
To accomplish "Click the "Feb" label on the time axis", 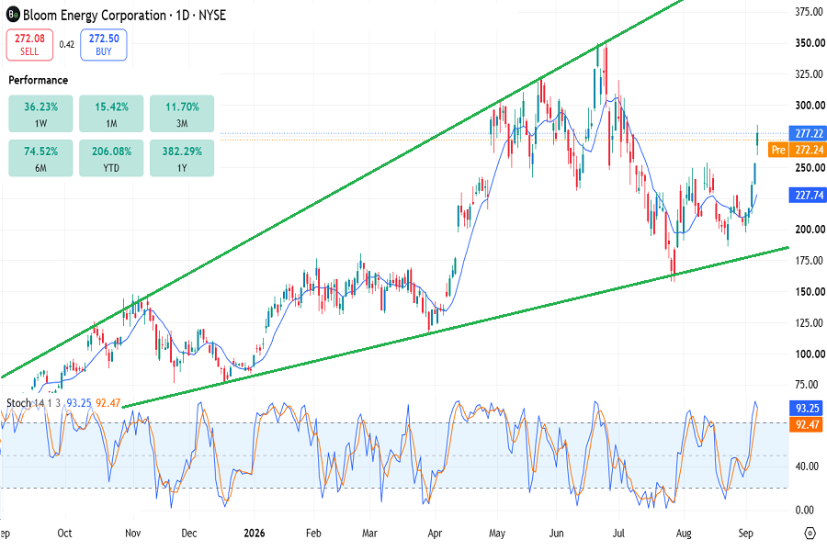I will coord(313,533).
